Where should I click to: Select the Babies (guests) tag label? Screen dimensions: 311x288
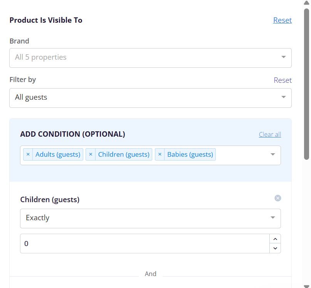click(x=190, y=154)
